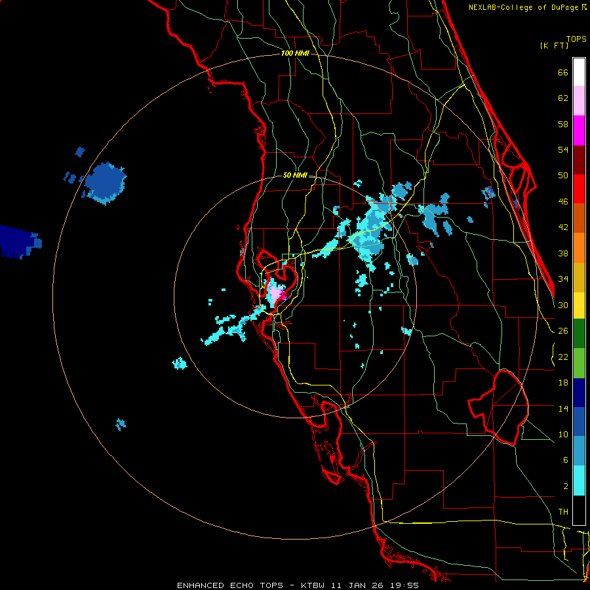The image size is (590, 590).
Task: Click the pink high-top echo over Tampa Bay
Action: point(276,293)
